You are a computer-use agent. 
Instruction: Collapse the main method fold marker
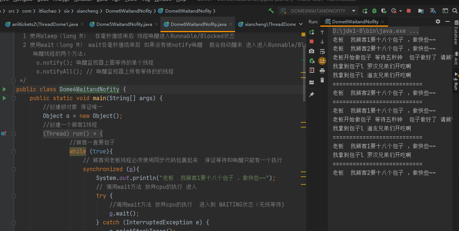coord(14,98)
